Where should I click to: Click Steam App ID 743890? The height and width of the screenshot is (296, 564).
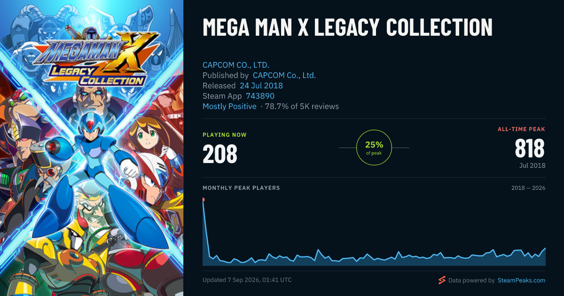coord(260,96)
